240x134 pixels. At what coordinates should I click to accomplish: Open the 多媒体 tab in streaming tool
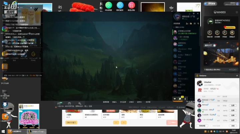tap(131, 102)
